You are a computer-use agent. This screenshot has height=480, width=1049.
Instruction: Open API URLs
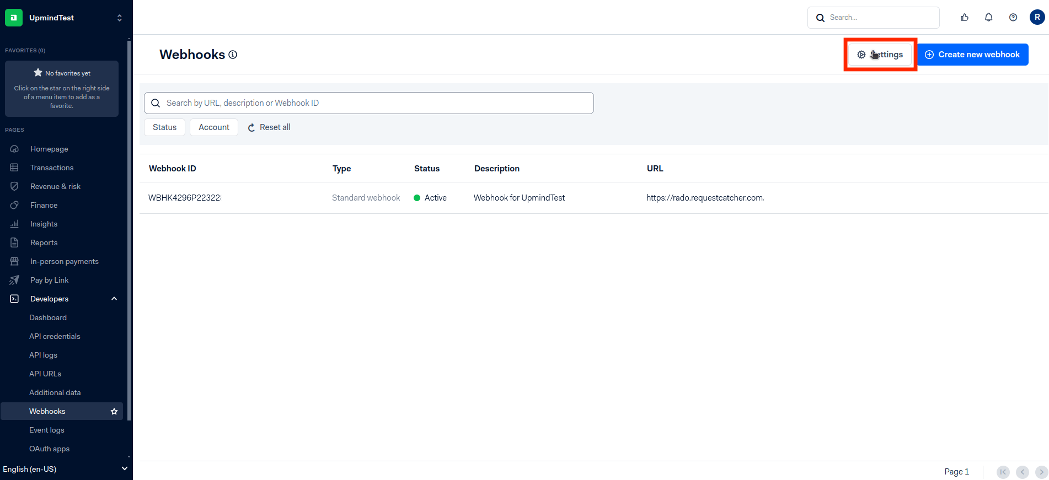[x=45, y=374]
